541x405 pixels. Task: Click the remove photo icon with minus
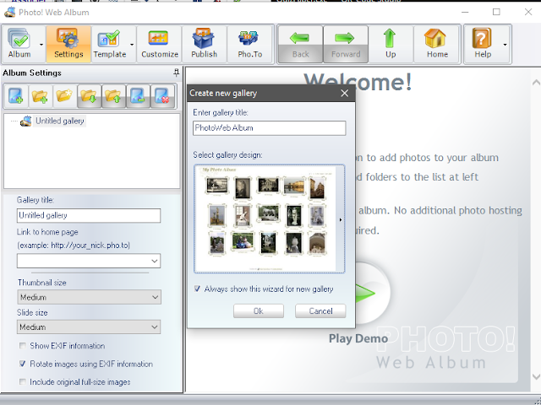click(138, 96)
